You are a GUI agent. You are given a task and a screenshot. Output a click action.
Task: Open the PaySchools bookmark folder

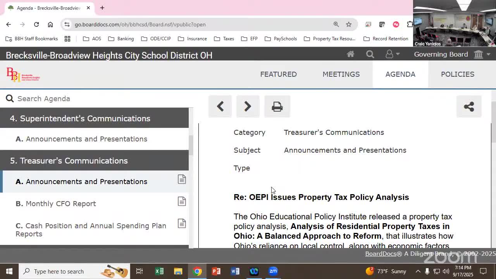coord(281,39)
